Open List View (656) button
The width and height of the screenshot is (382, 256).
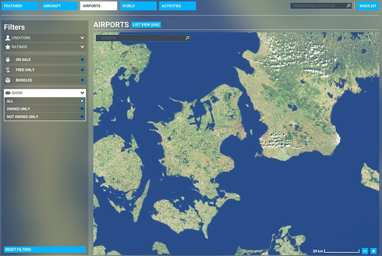point(146,24)
